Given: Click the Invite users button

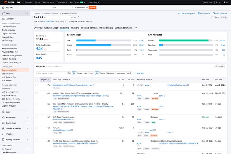Looking at the screenshot, I should (x=208, y=2).
